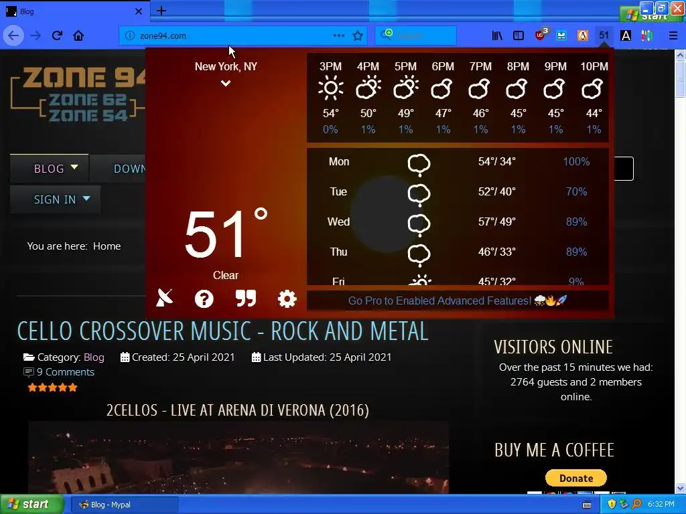Click the black letter A extension icon
This screenshot has width=686, height=514.
click(626, 36)
